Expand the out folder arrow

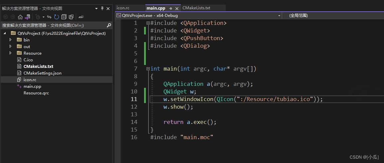tap(10, 46)
